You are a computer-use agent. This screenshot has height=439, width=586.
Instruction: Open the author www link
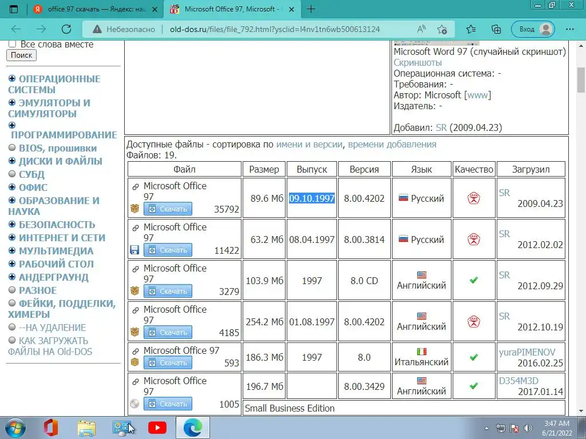[477, 95]
